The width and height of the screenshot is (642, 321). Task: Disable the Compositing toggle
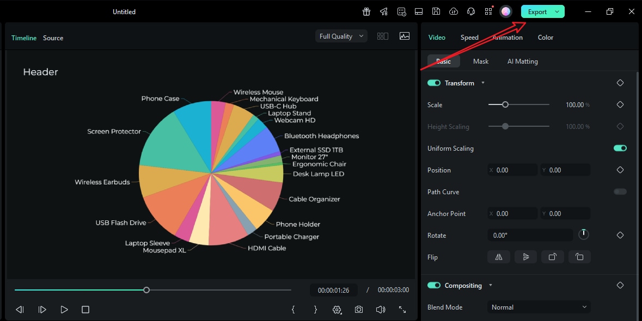pos(433,285)
